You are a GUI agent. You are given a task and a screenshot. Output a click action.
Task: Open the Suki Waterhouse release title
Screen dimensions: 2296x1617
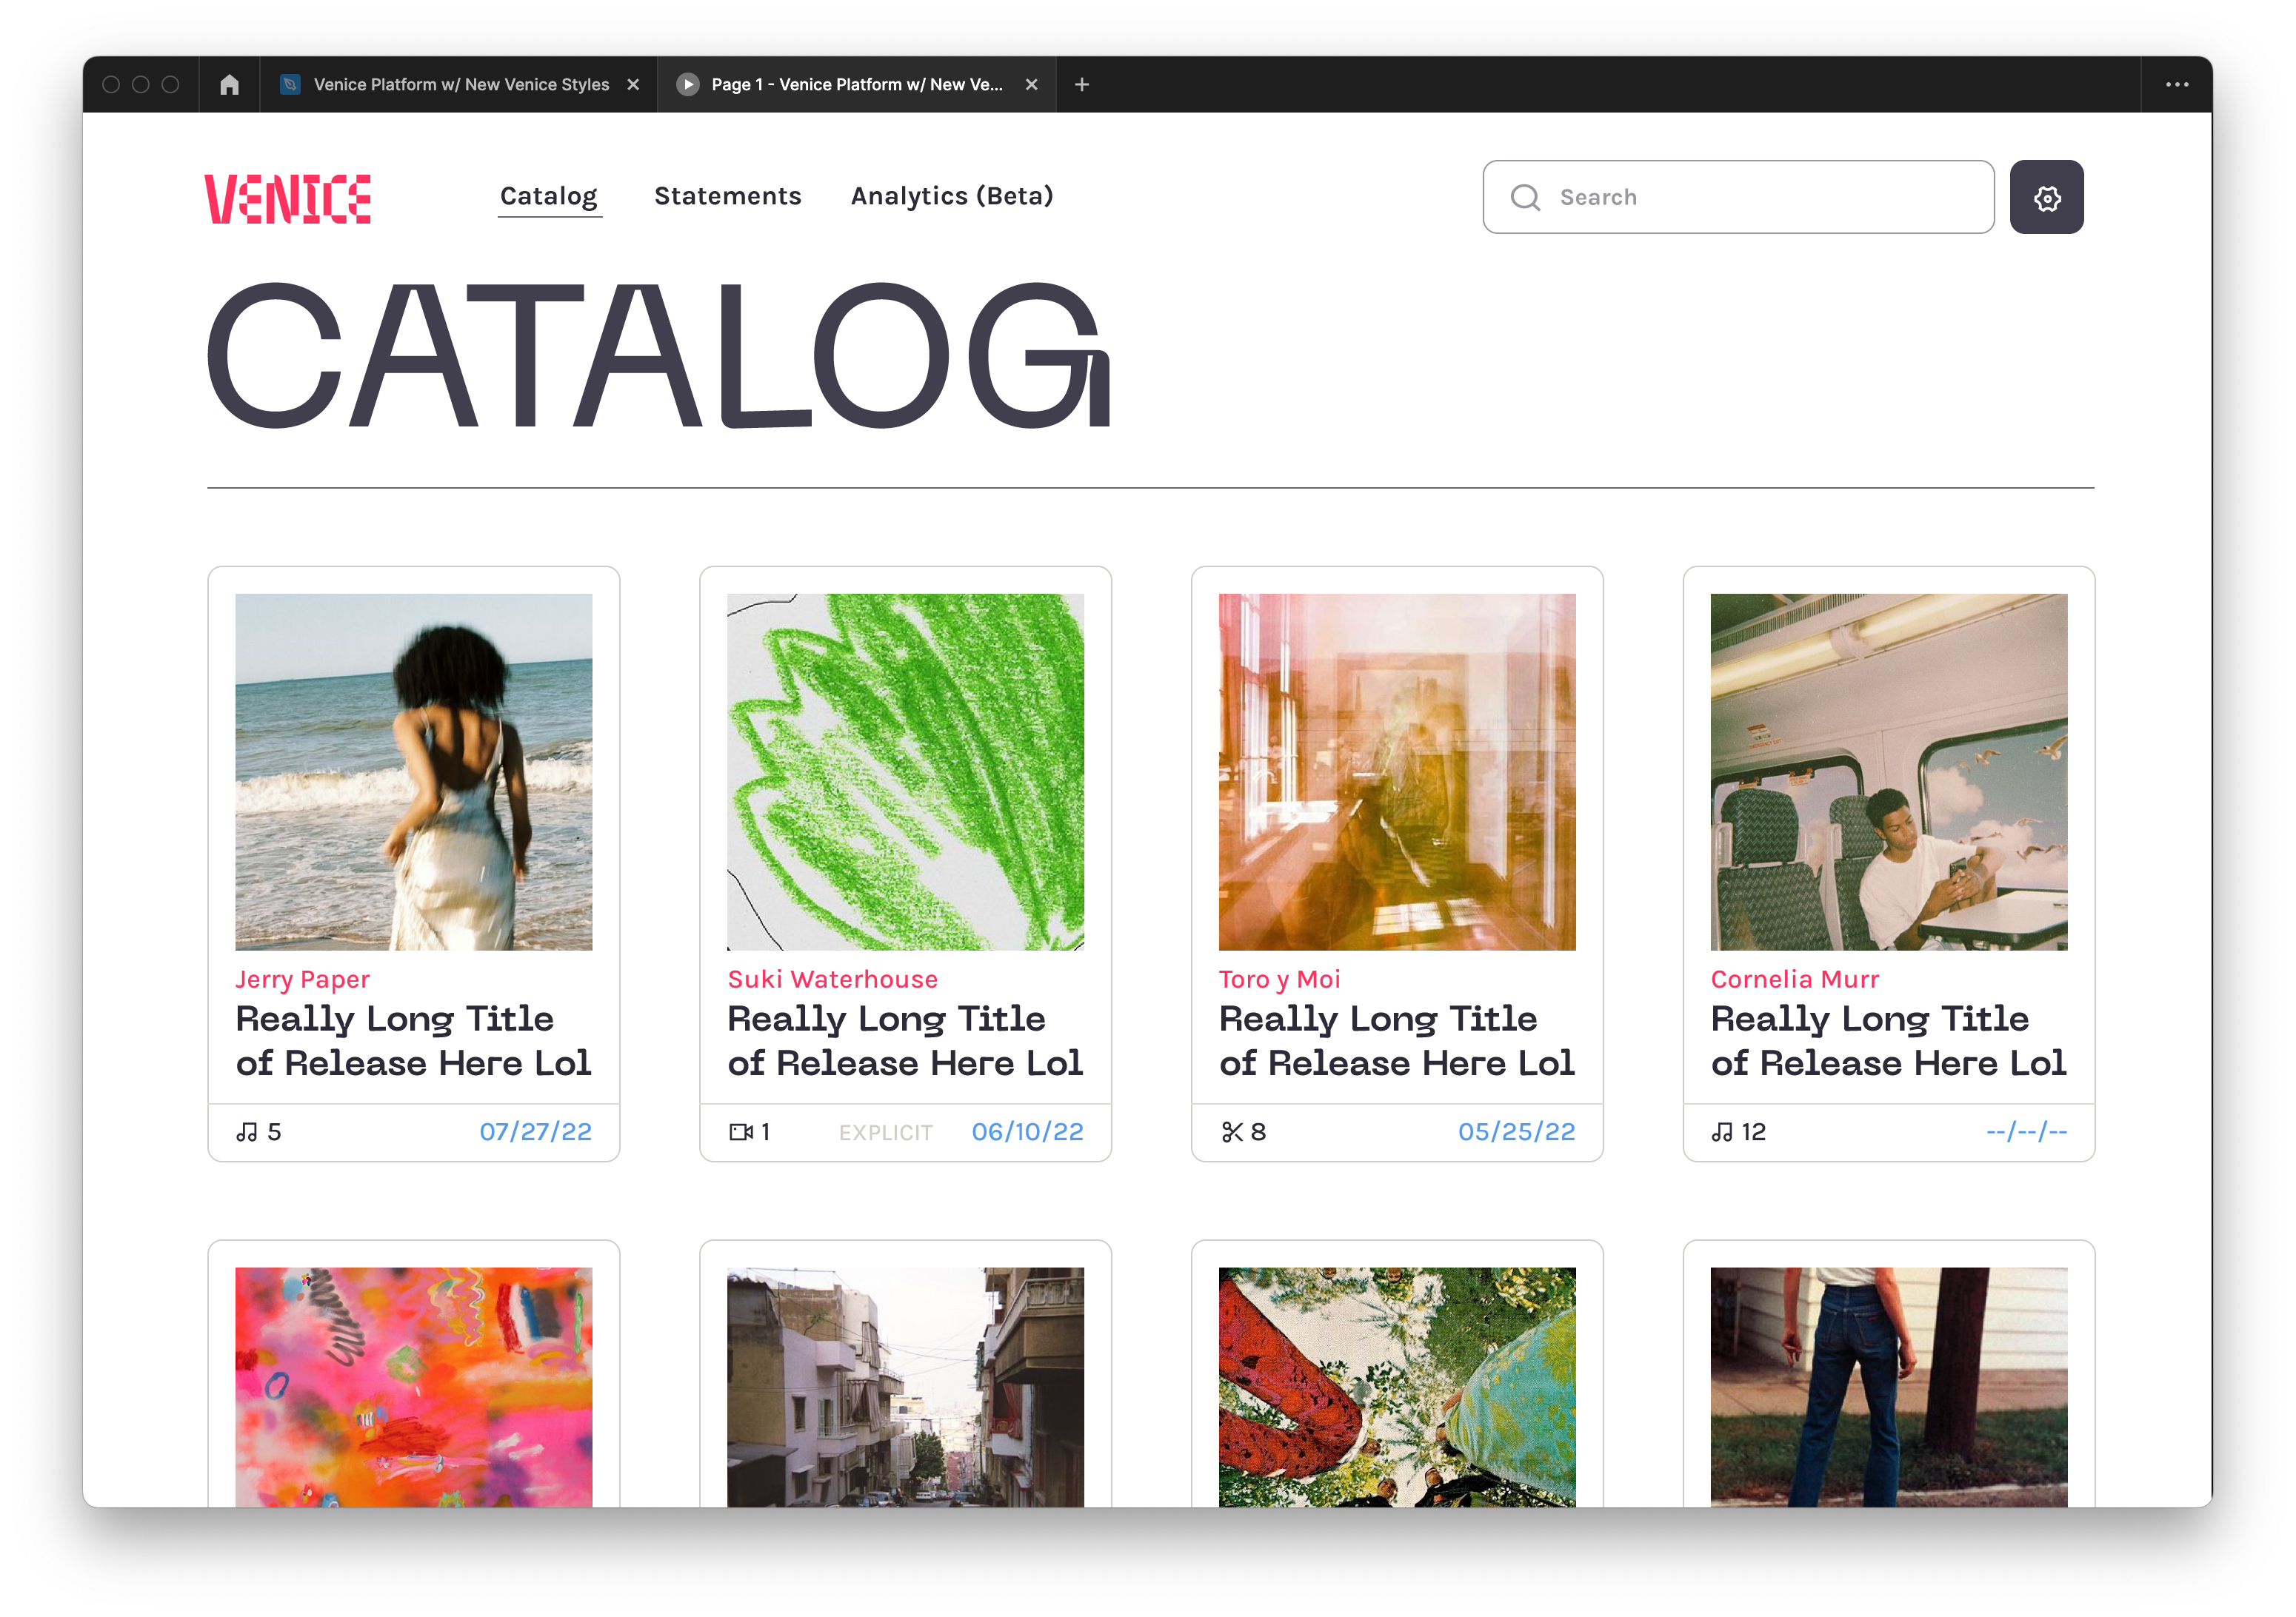click(905, 1040)
